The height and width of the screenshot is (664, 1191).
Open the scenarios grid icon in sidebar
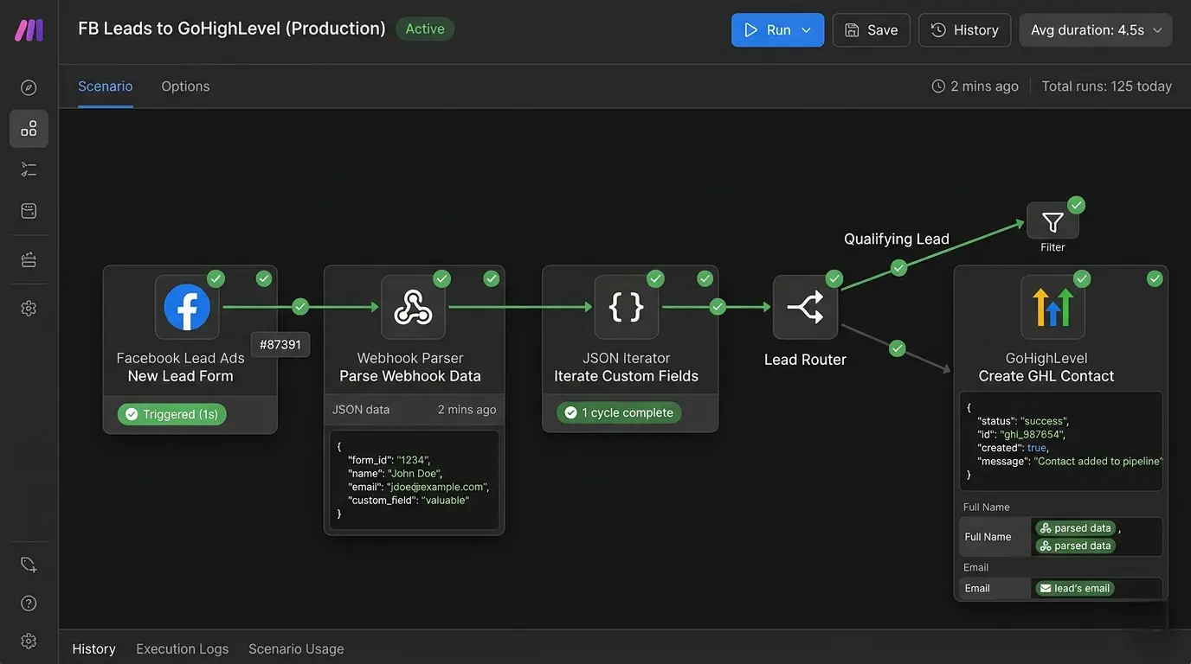[29, 129]
